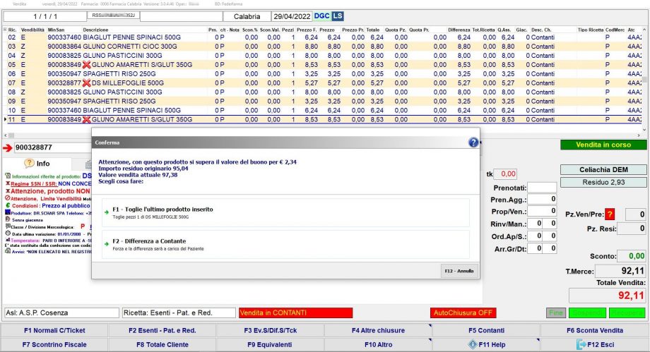Screen dimensions: 650x352
Task: Click the DGC badge icon in header
Action: (321, 16)
